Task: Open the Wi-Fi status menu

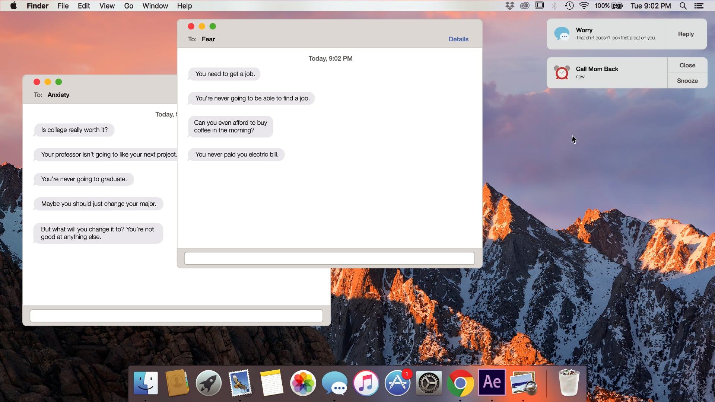Action: pos(584,6)
